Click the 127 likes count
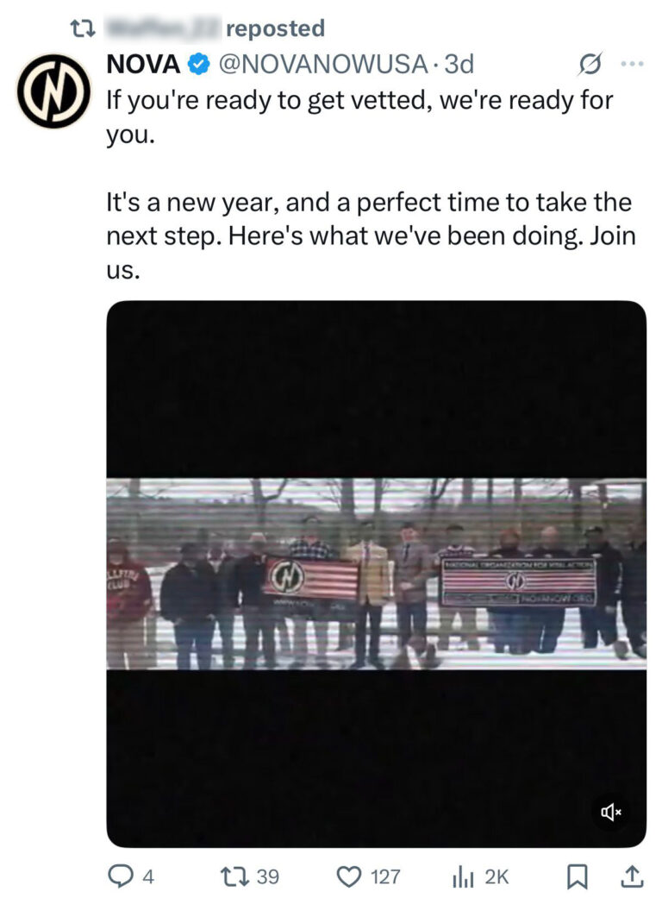Screen dimensions: 662x904 [385, 876]
